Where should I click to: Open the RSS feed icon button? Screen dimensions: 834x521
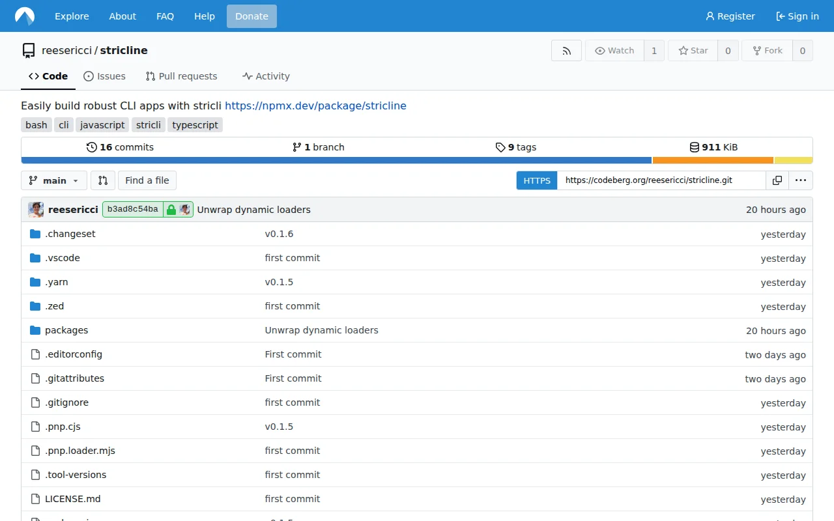[x=566, y=51]
